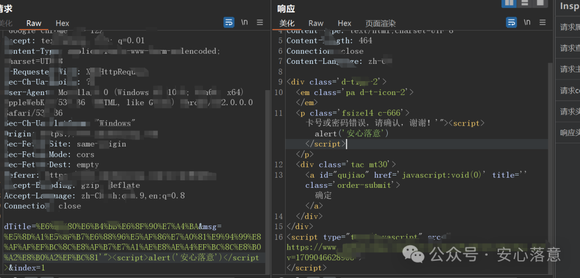The image size is (580, 278).
Task: Click Content-Length: 464 in response
Action: tap(329, 41)
